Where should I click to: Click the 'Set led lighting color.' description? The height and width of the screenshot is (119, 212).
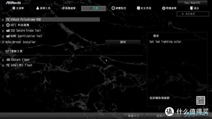pyautogui.click(x=166, y=42)
